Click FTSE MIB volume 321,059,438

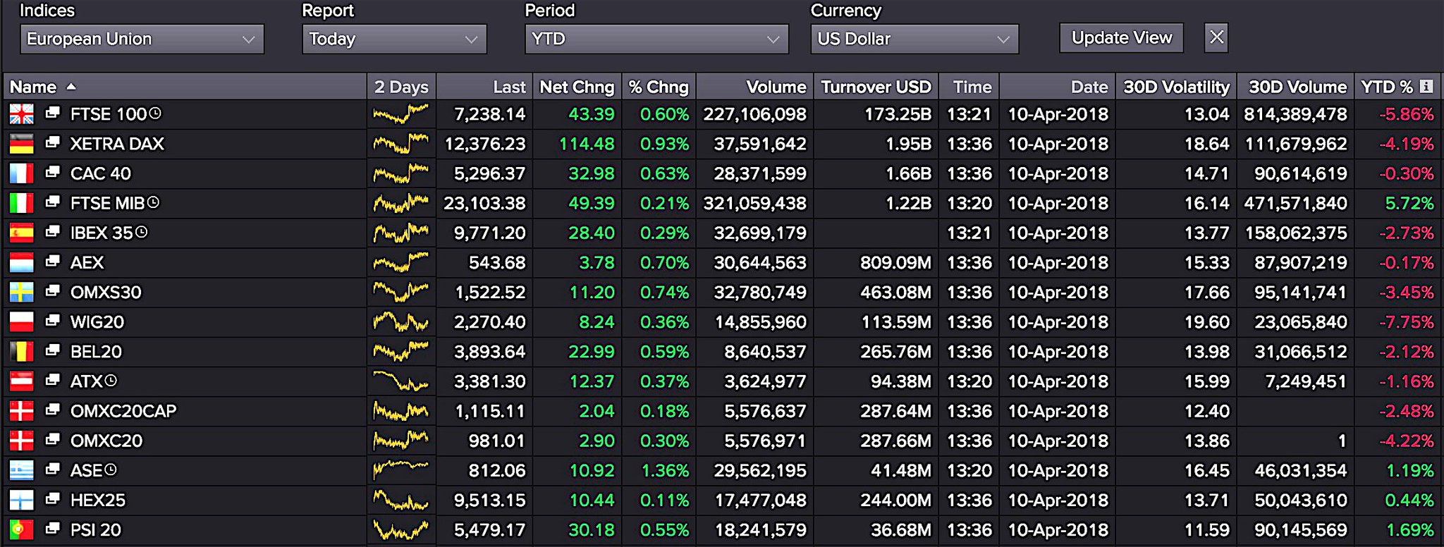tap(754, 204)
